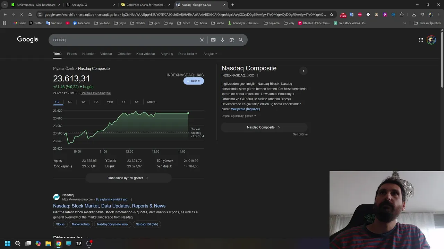This screenshot has height=249, width=444.
Task: Select the Maks. chart range
Action: pos(152,102)
